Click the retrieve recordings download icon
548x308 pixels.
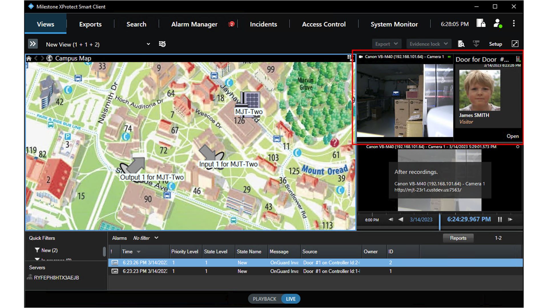pos(476,44)
